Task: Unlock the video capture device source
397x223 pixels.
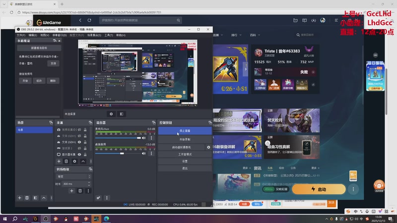Action: coord(85,129)
